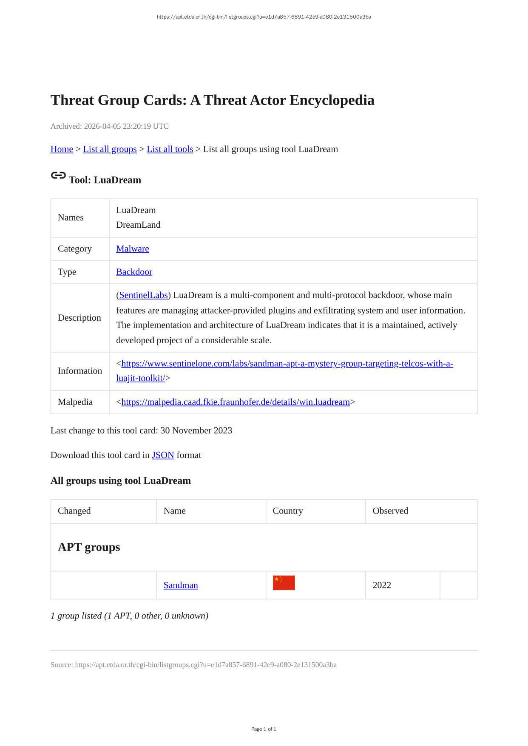Open the Backdoor type link
This screenshot has height=746, width=528.
[x=134, y=272]
